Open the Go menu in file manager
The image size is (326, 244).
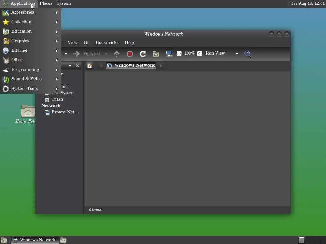point(87,42)
